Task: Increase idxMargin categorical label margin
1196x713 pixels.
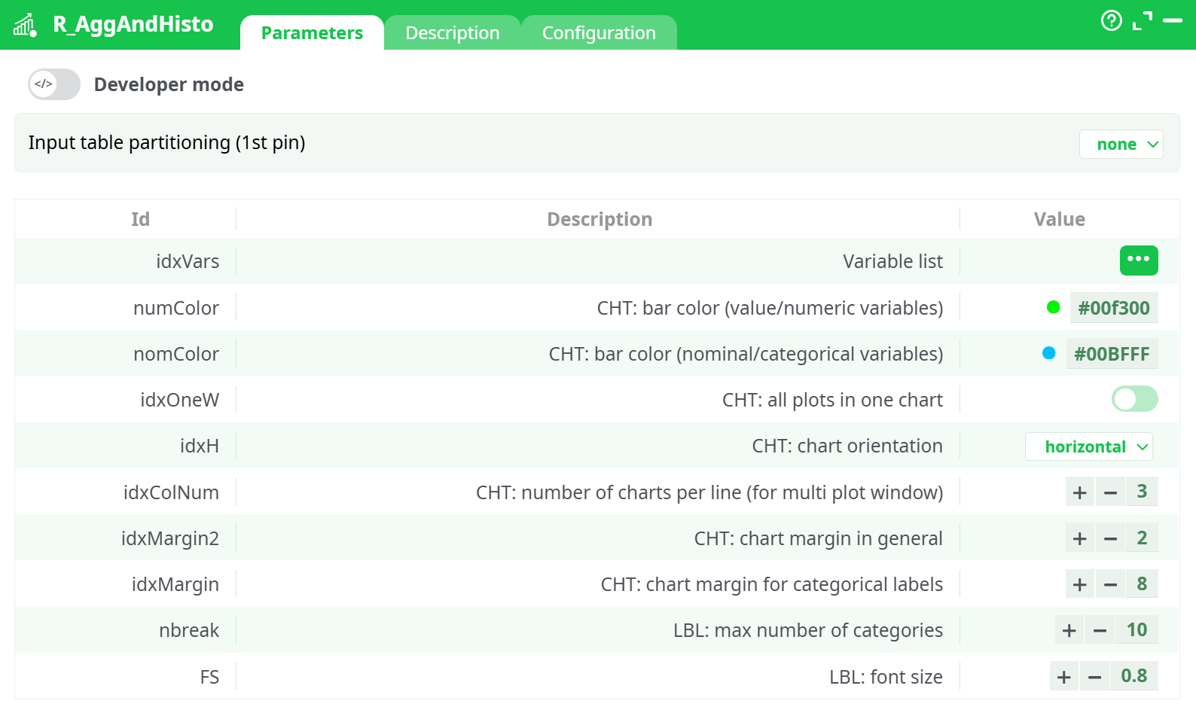Action: point(1079,584)
